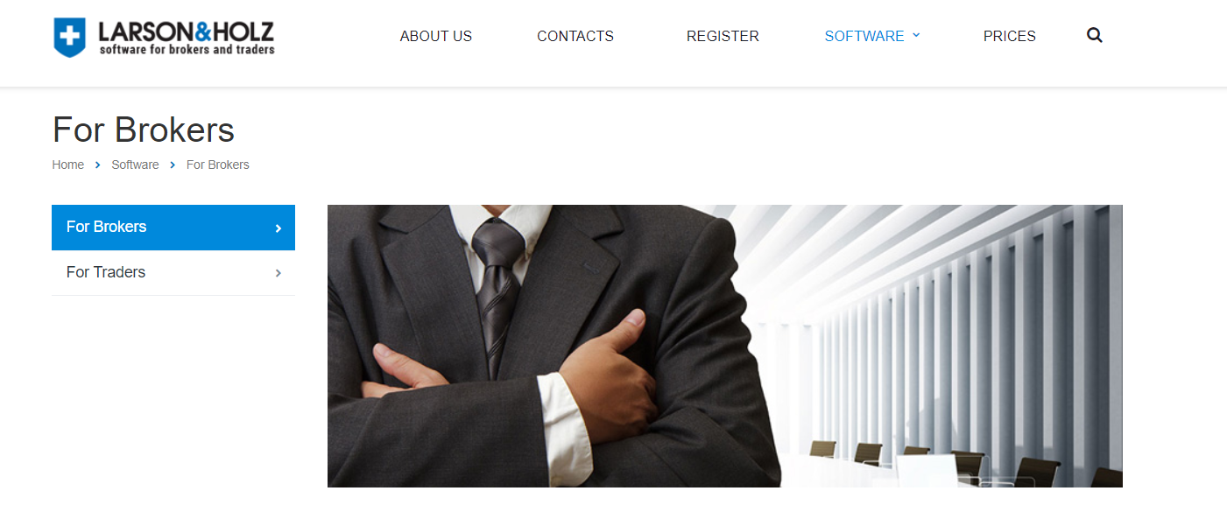This screenshot has height=519, width=1227.
Task: Click breadcrumb arrow after Software
Action: [173, 165]
